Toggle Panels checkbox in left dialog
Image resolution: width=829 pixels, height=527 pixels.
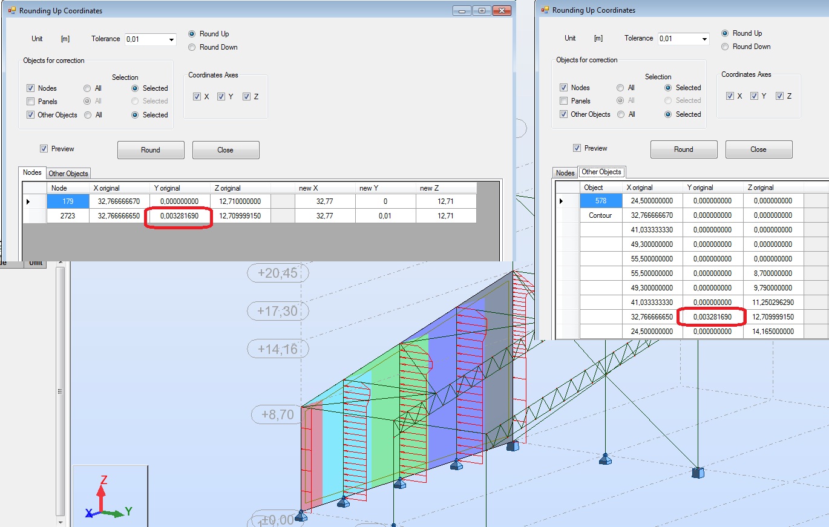pos(30,102)
